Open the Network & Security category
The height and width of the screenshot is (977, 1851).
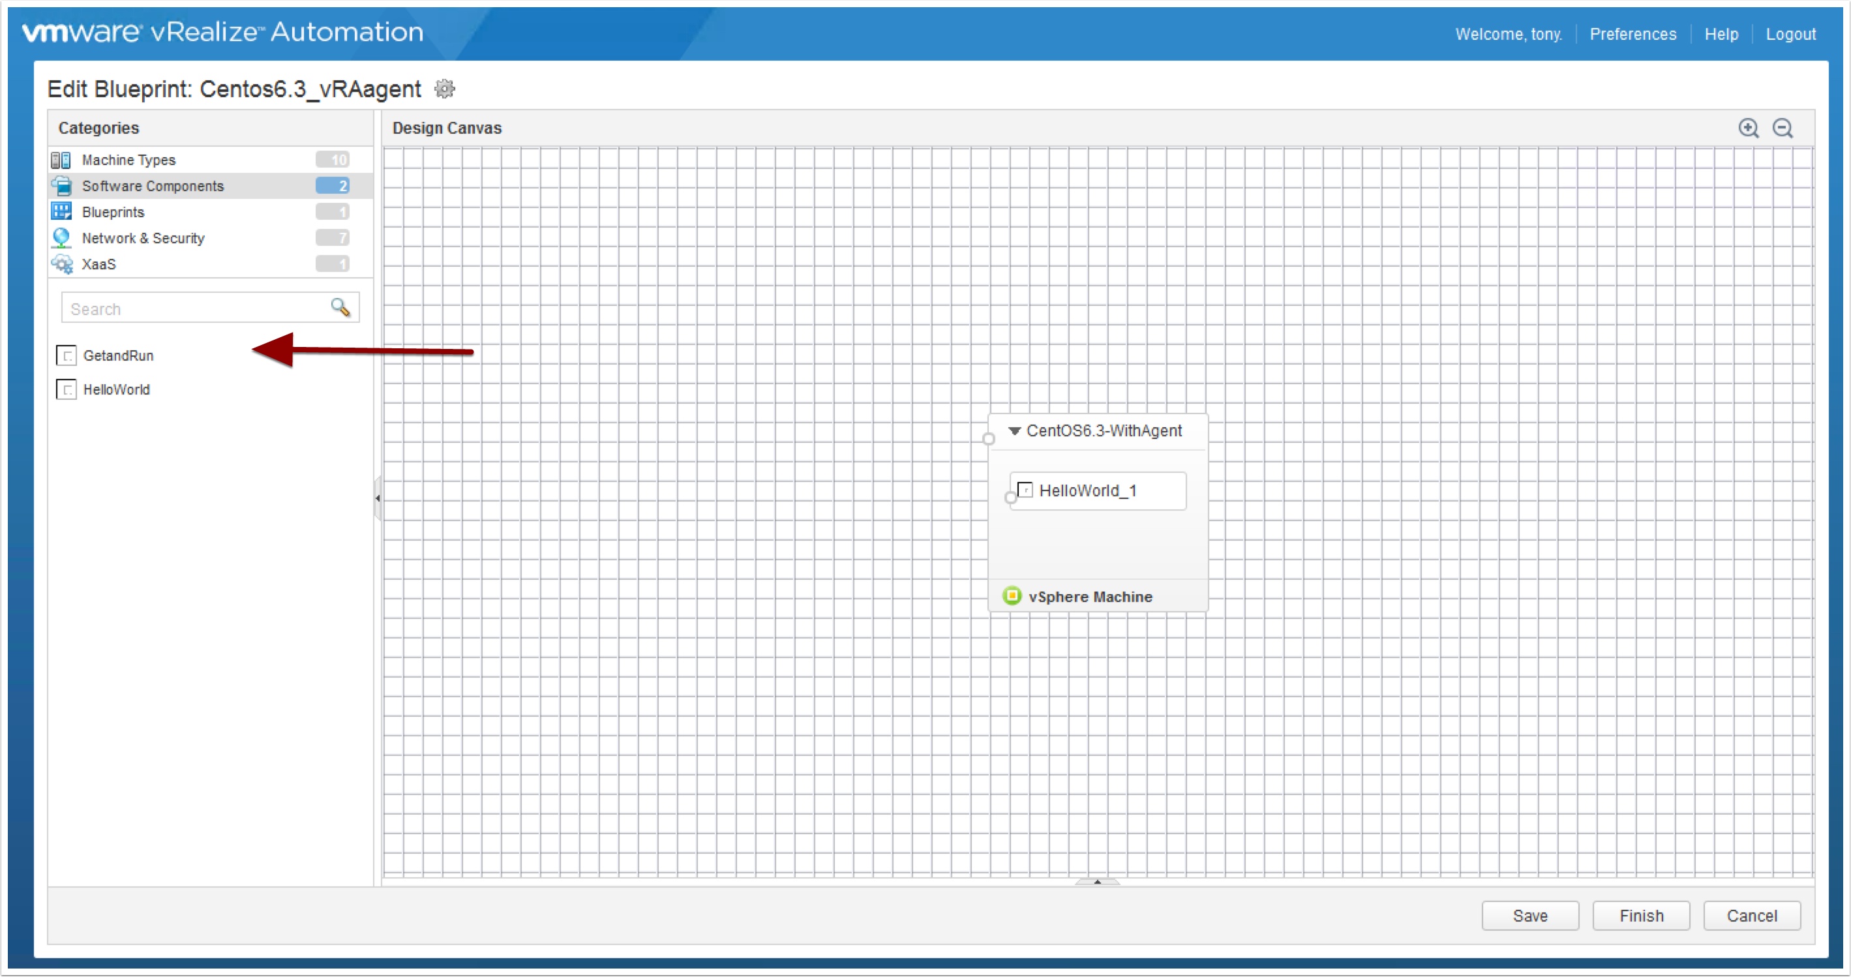(143, 238)
